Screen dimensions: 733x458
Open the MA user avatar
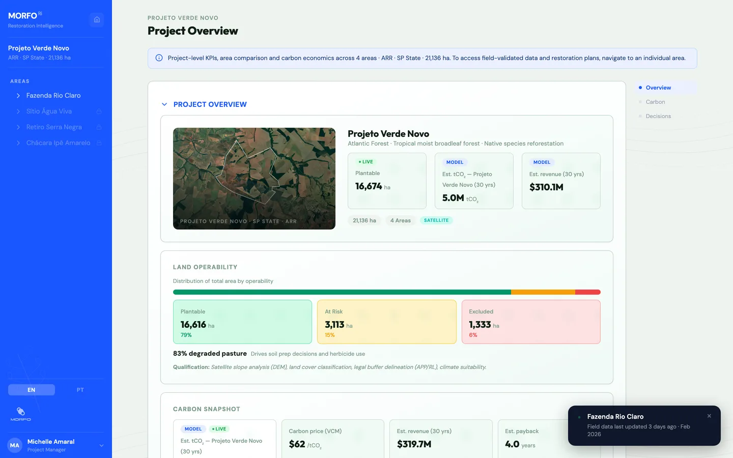pos(14,445)
